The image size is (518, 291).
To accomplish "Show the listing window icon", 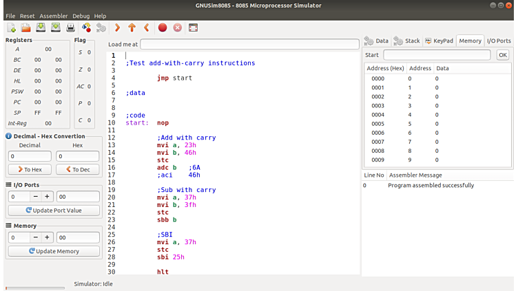I will pos(193,28).
